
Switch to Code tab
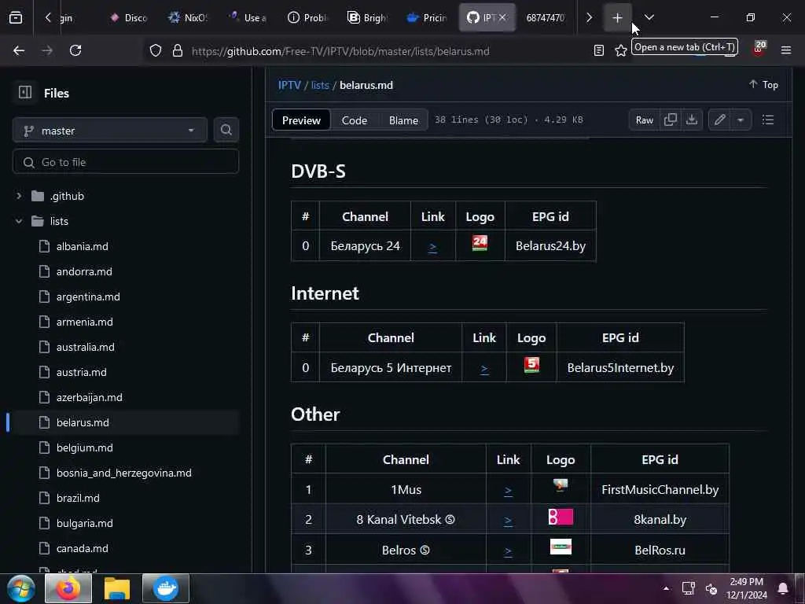[355, 120]
